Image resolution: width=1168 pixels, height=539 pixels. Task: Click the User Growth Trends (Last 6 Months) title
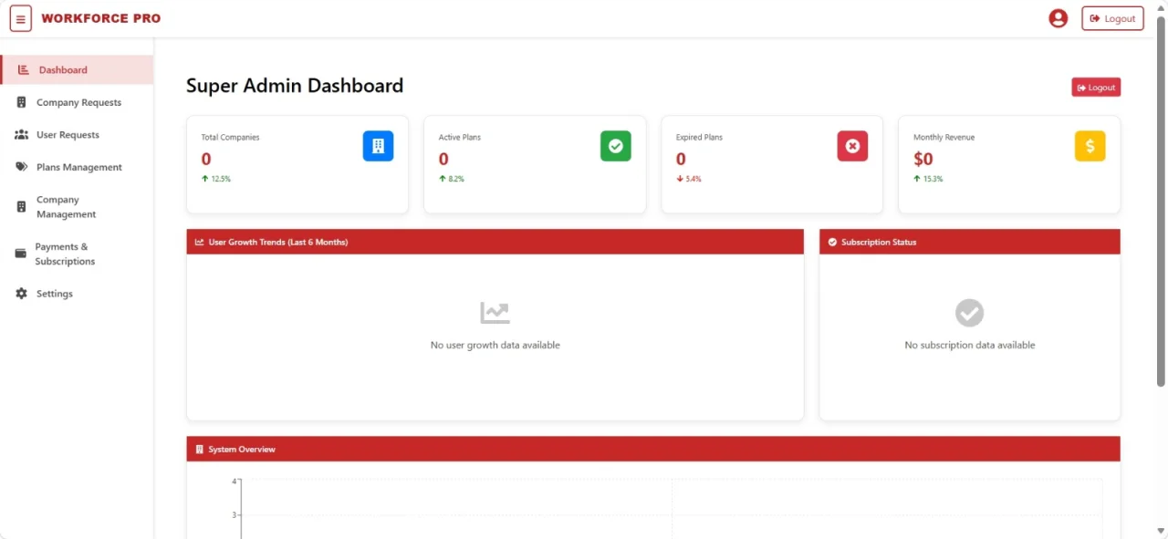(x=278, y=243)
